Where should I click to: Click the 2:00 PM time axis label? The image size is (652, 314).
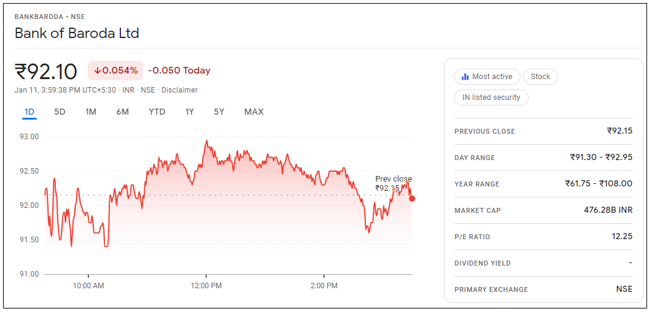click(x=324, y=286)
